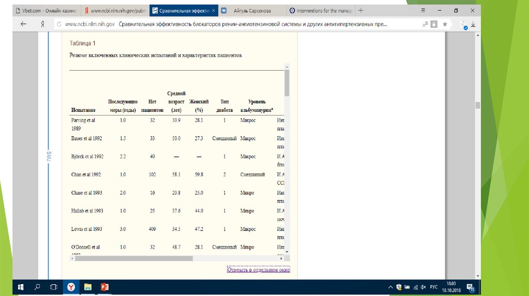This screenshot has height=296, width=529.
Task: Open a new tab with the plus button
Action: [361, 10]
